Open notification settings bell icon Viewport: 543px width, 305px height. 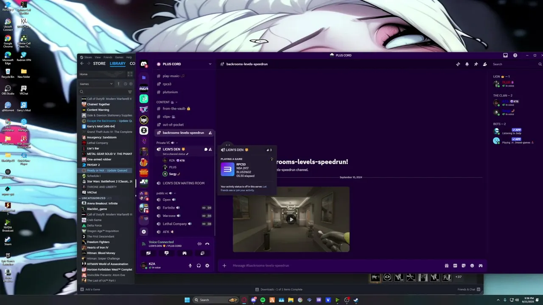[x=467, y=64]
